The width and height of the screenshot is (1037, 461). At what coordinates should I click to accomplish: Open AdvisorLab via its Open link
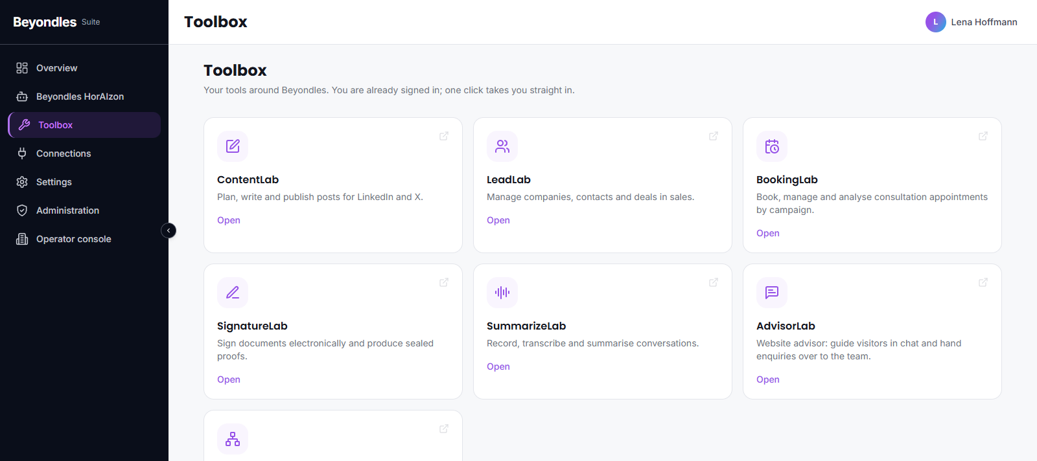768,379
